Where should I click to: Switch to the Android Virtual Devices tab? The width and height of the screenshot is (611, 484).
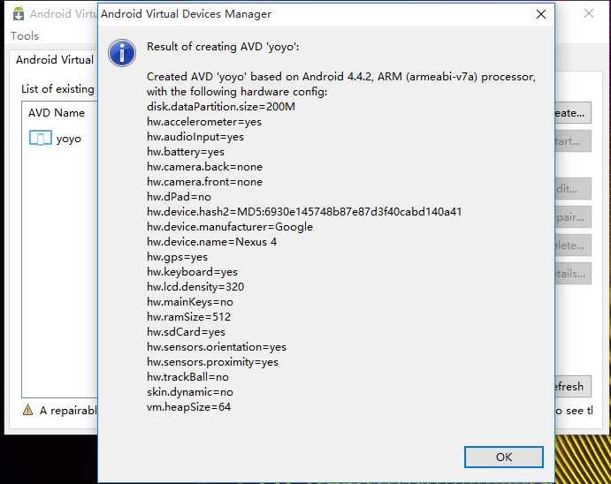click(55, 60)
